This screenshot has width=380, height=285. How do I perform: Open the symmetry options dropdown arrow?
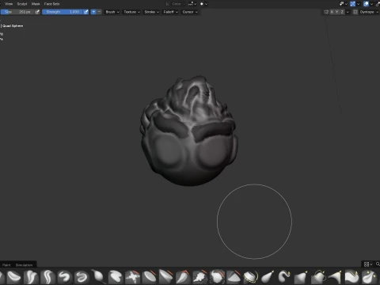[348, 12]
